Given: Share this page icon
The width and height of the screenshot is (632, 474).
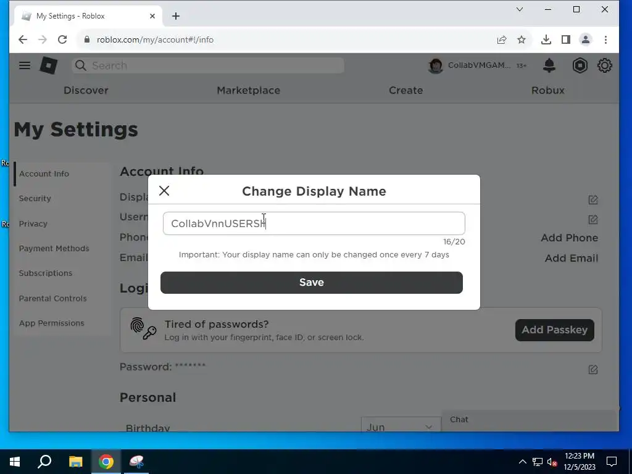Looking at the screenshot, I should click(x=501, y=39).
